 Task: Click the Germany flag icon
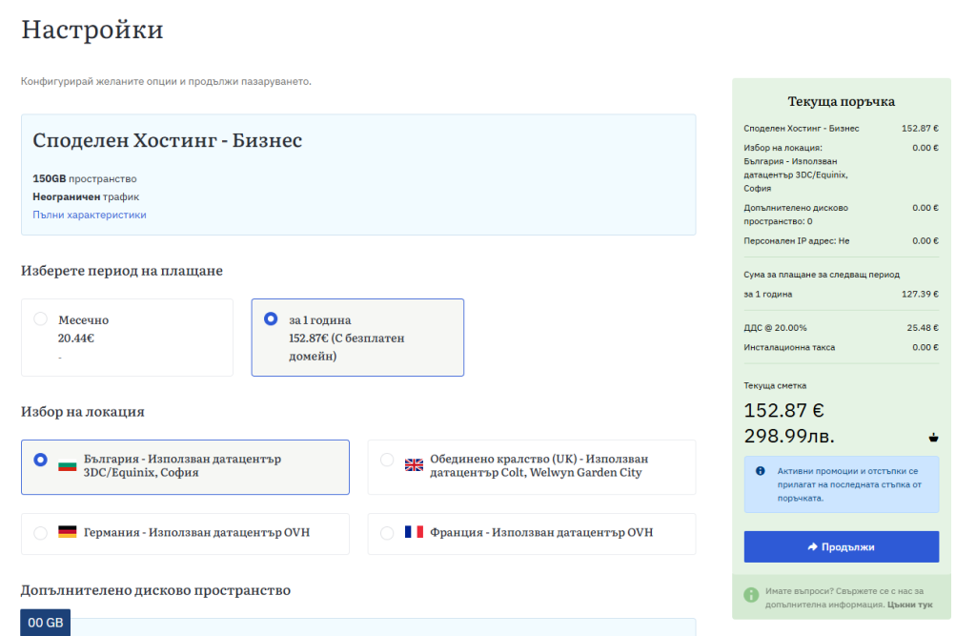67,532
